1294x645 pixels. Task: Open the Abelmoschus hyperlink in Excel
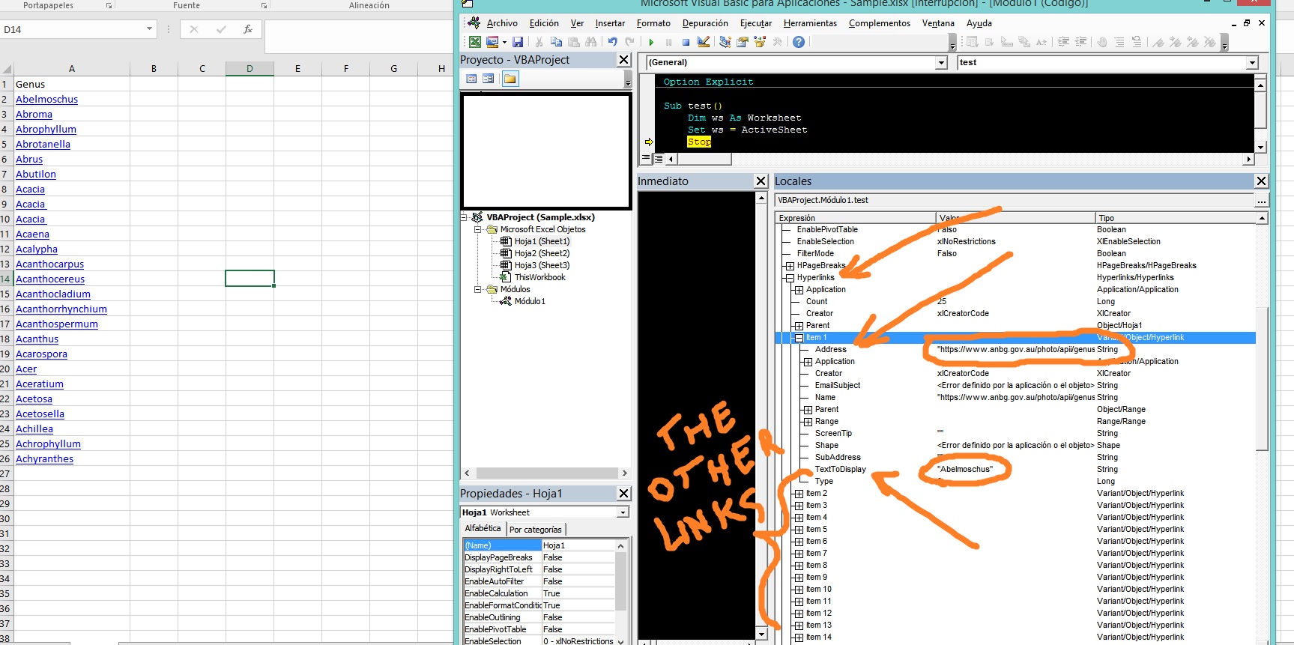[x=46, y=99]
